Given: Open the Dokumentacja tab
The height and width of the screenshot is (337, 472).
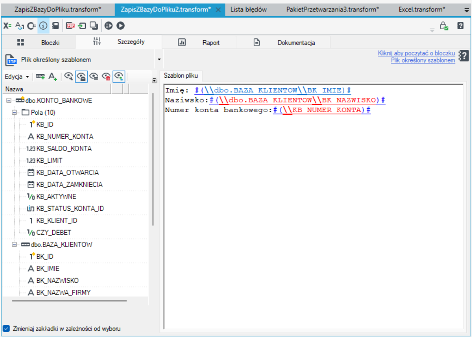Looking at the screenshot, I should [283, 42].
